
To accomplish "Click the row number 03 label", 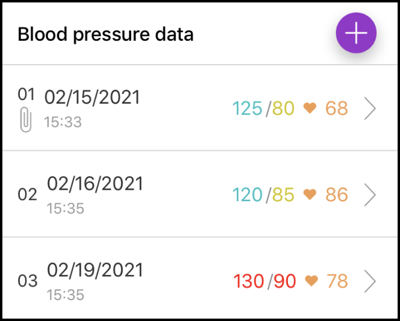I will pyautogui.click(x=28, y=281).
